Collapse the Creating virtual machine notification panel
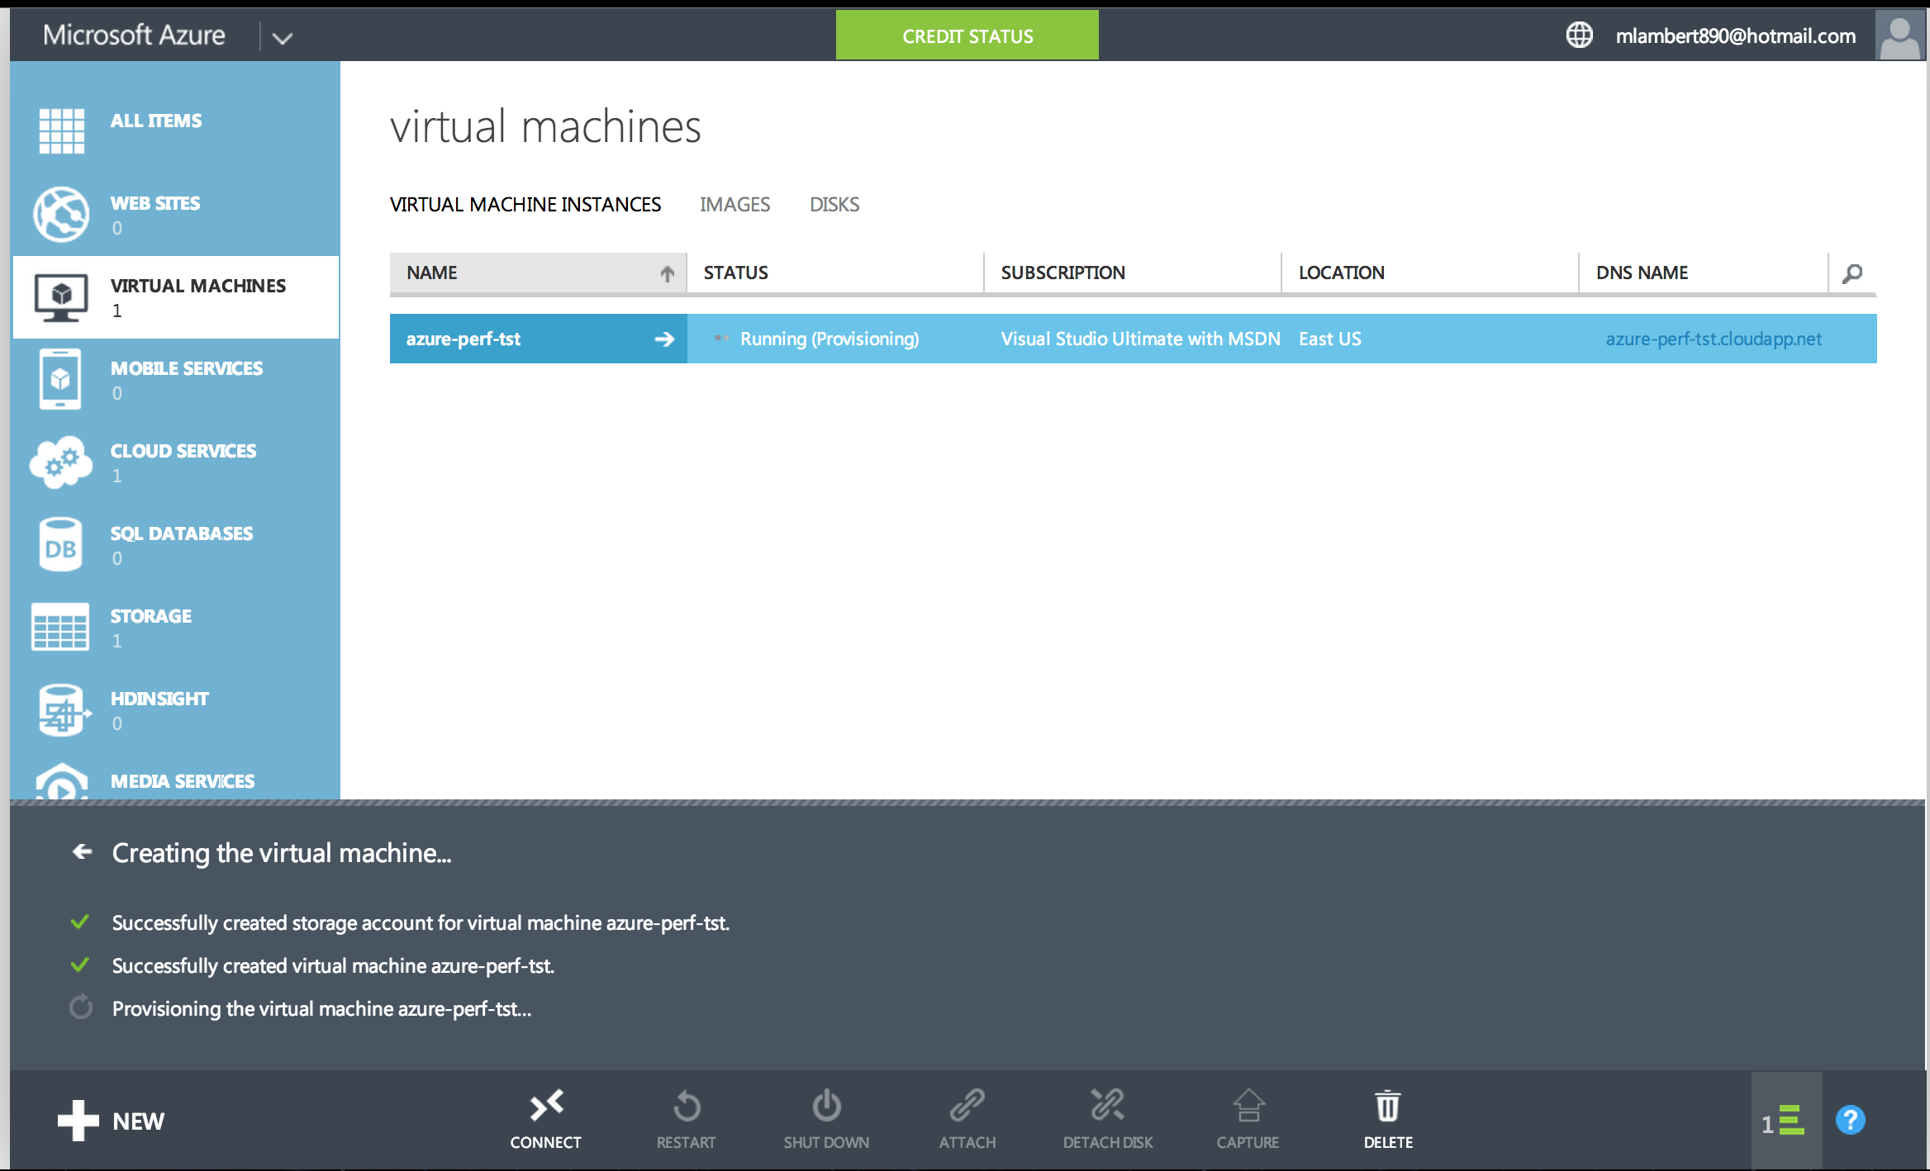Screen dimensions: 1930x1171 point(82,851)
